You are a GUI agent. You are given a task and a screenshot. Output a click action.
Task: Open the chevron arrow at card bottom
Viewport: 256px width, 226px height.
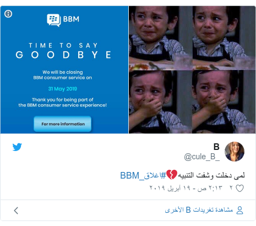point(16,211)
